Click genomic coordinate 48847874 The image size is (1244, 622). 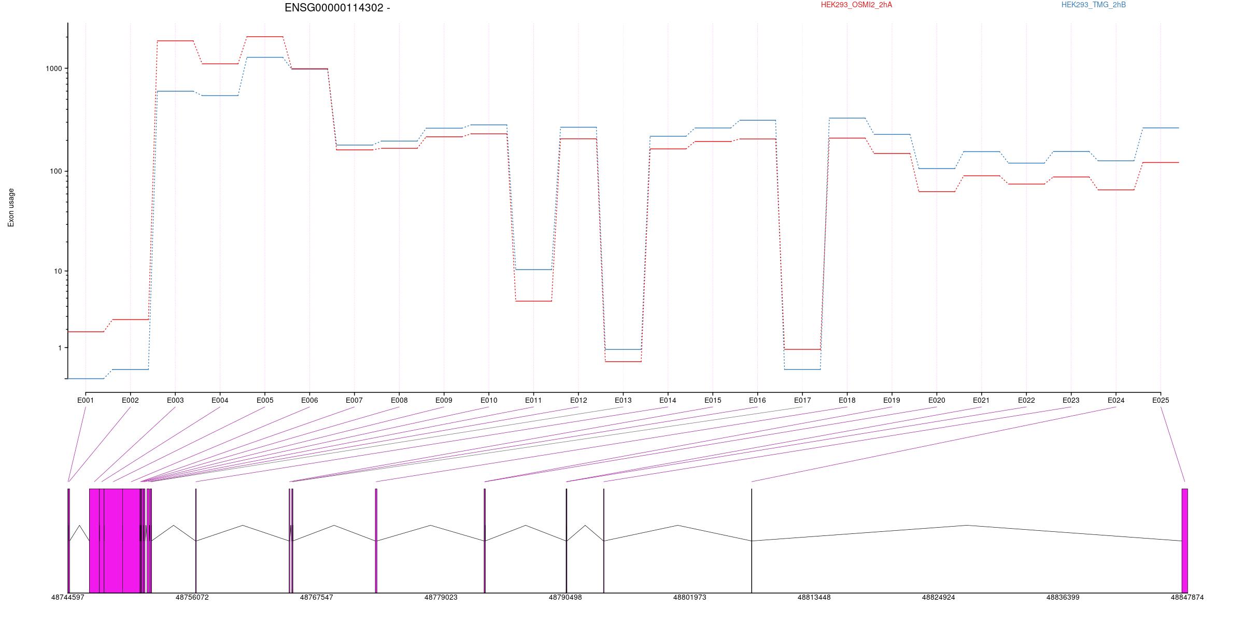coord(1188,598)
